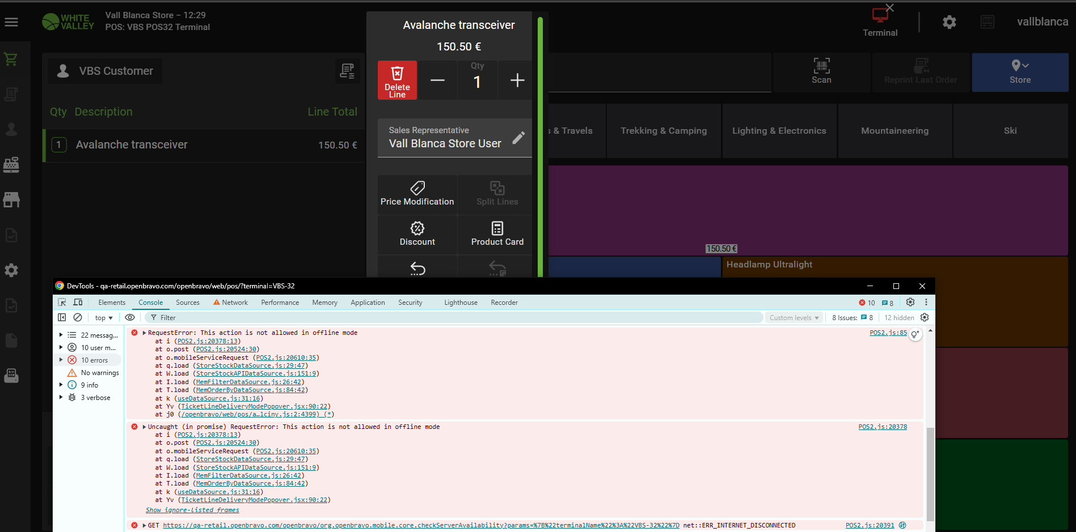Image resolution: width=1076 pixels, height=532 pixels.
Task: Open the hamburger menu in the POS header
Action: pos(11,22)
